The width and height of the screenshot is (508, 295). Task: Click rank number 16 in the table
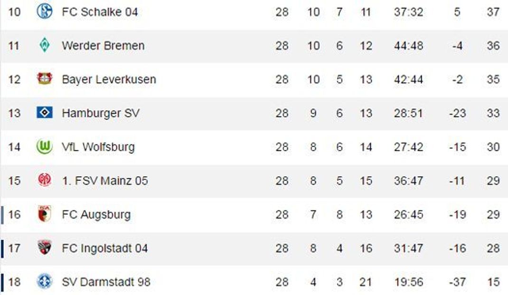(14, 215)
